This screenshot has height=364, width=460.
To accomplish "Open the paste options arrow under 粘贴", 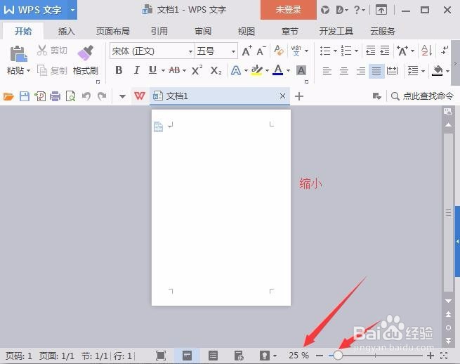I will tap(29, 71).
